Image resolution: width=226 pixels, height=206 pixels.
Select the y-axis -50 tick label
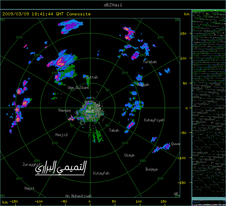[183, 133]
